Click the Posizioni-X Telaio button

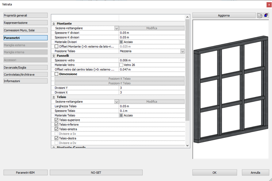click(x=119, y=79)
